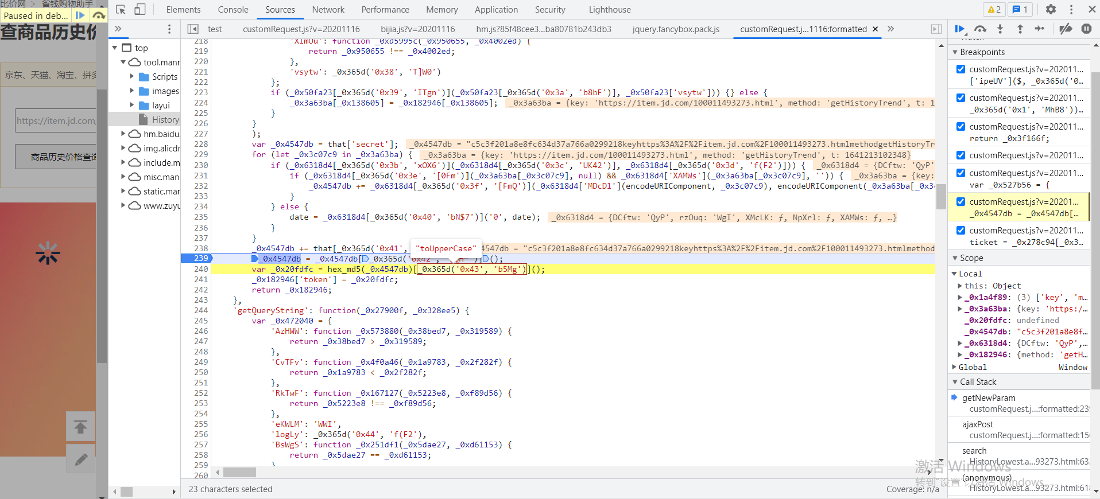The width and height of the screenshot is (1100, 499).
Task: Uncheck the 'var _0x527b56' breakpoint checkbox
Action: (960, 173)
